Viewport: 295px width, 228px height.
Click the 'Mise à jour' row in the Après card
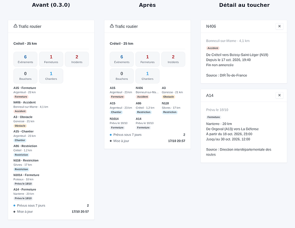click(148, 141)
